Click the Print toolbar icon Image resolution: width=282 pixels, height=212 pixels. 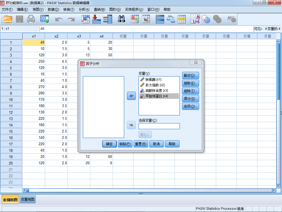(31, 19)
